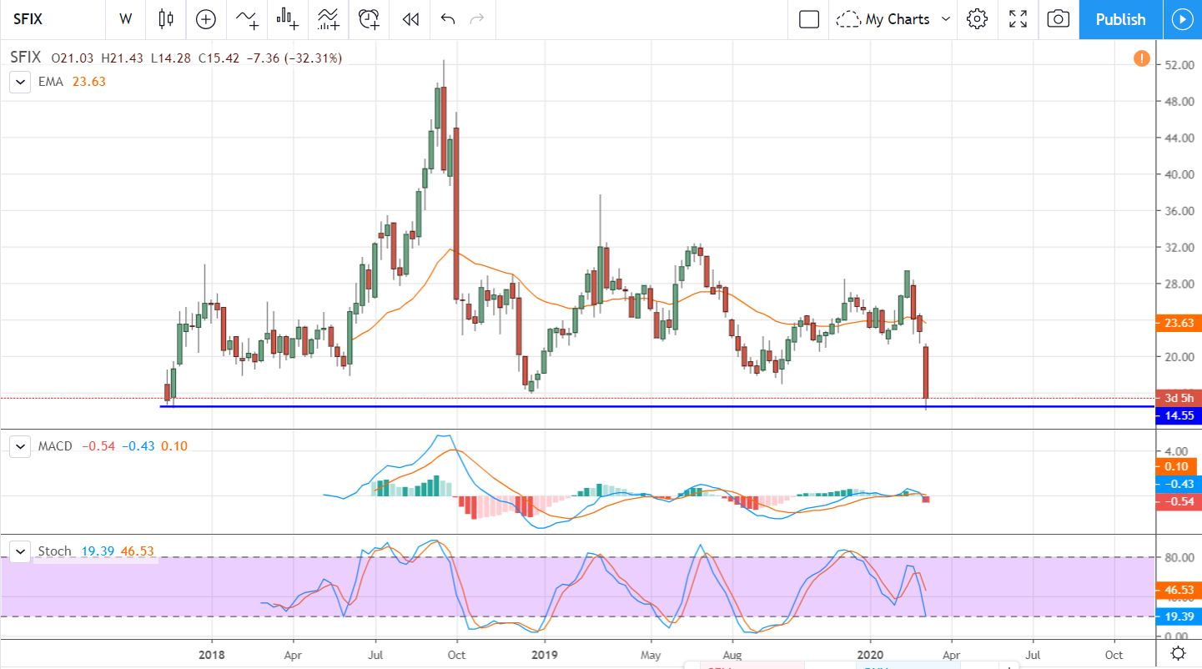This screenshot has height=669, width=1202.
Task: Click the play icon next to Publish
Action: pos(1182,19)
